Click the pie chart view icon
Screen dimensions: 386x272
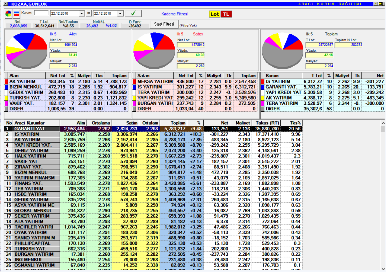click(x=9, y=14)
